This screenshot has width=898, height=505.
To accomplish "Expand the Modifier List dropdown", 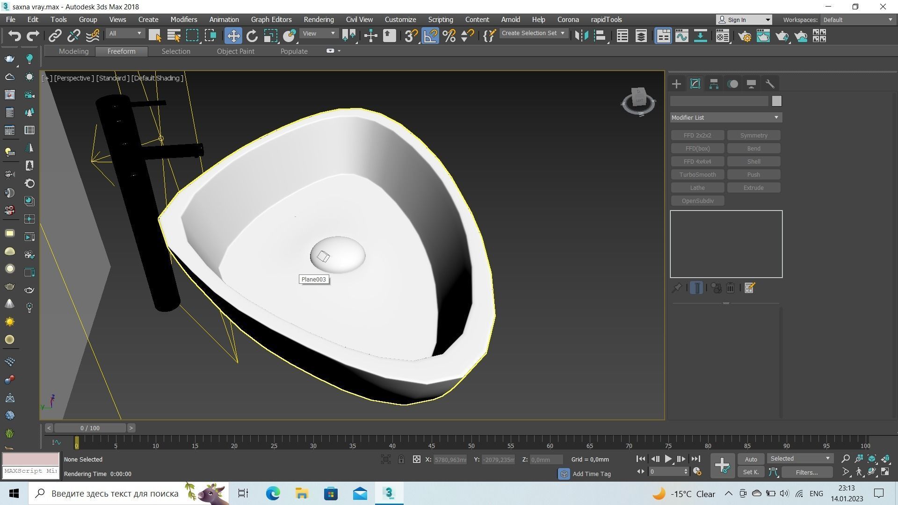I will pyautogui.click(x=726, y=117).
